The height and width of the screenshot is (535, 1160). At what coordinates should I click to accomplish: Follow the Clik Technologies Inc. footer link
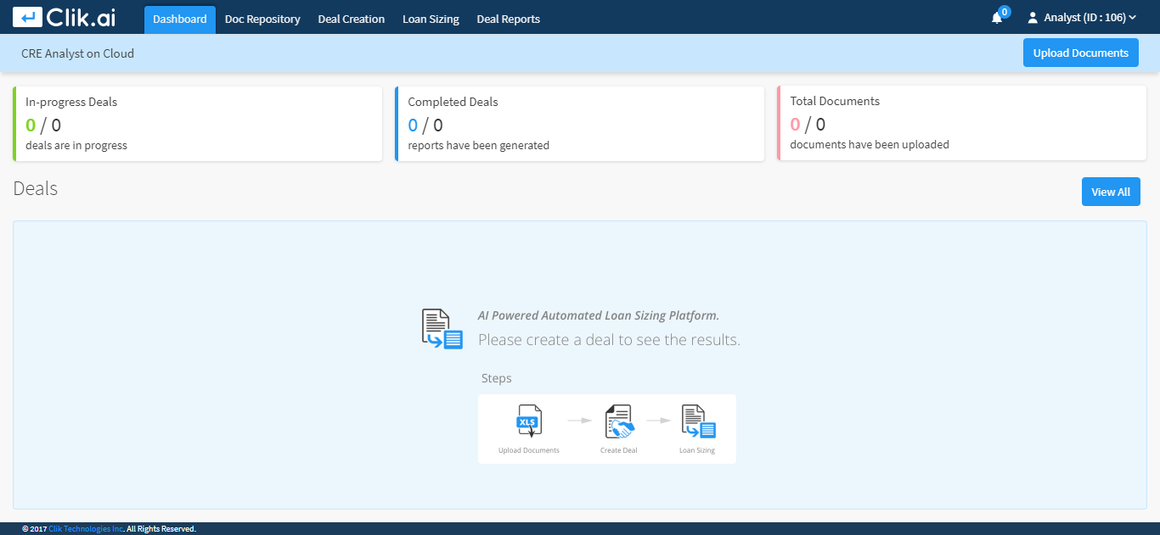(x=86, y=529)
